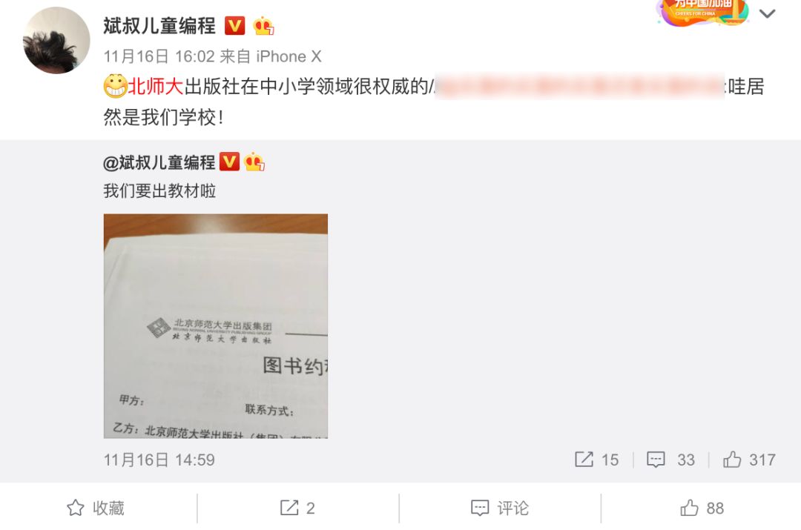Open the original post timestamp 11月16日 14:59
Screen dimensions: 801x530
pyautogui.click(x=159, y=460)
